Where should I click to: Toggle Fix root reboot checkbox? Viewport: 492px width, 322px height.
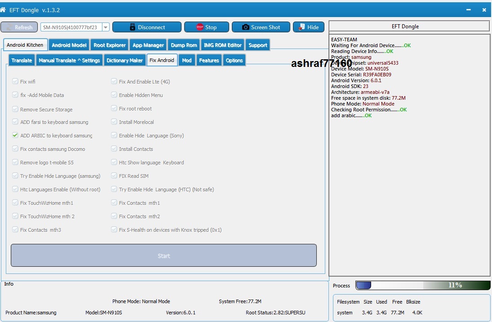(x=114, y=108)
